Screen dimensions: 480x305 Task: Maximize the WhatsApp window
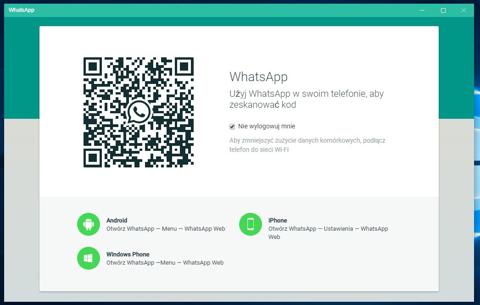point(443,11)
